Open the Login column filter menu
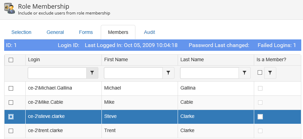This screenshot has width=303, height=139. pyautogui.click(x=92, y=73)
